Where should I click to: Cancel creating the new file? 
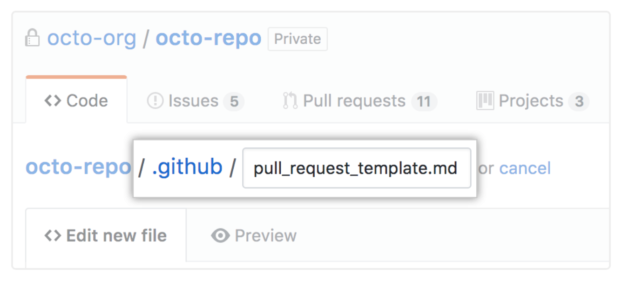(x=525, y=168)
